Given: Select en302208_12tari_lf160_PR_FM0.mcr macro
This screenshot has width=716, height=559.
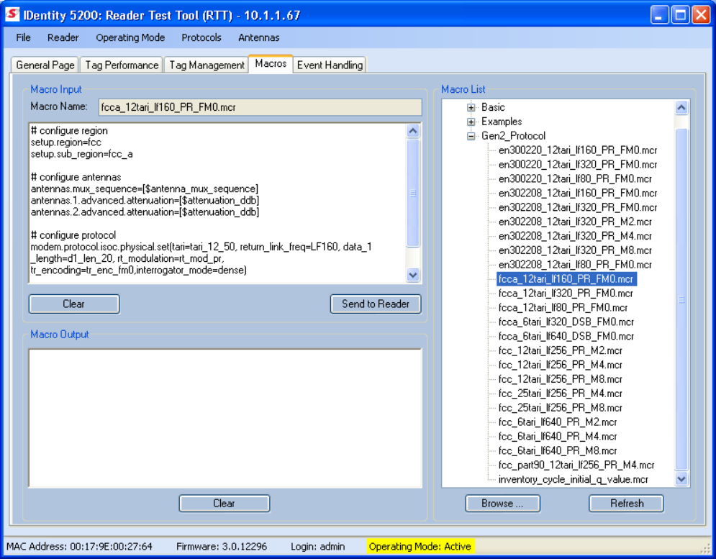Looking at the screenshot, I should [x=578, y=194].
